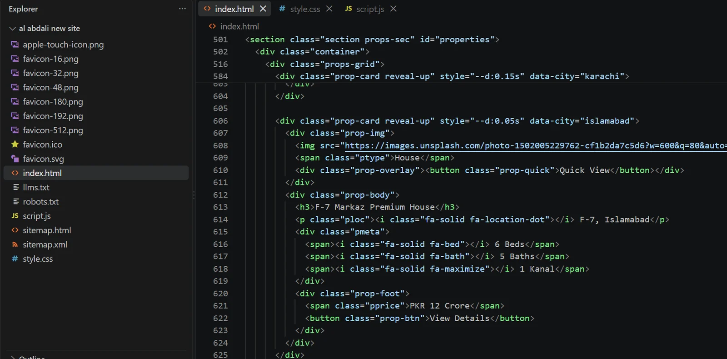This screenshot has width=727, height=359.
Task: Click the '5 Baths' text on line 617
Action: pyautogui.click(x=517, y=257)
